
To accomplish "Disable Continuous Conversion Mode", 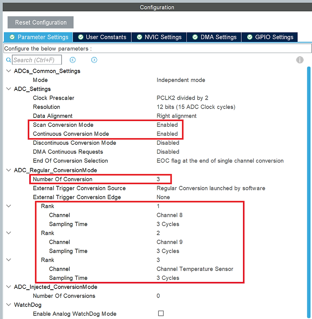I will (x=167, y=134).
